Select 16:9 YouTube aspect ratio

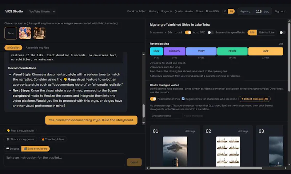267,32
